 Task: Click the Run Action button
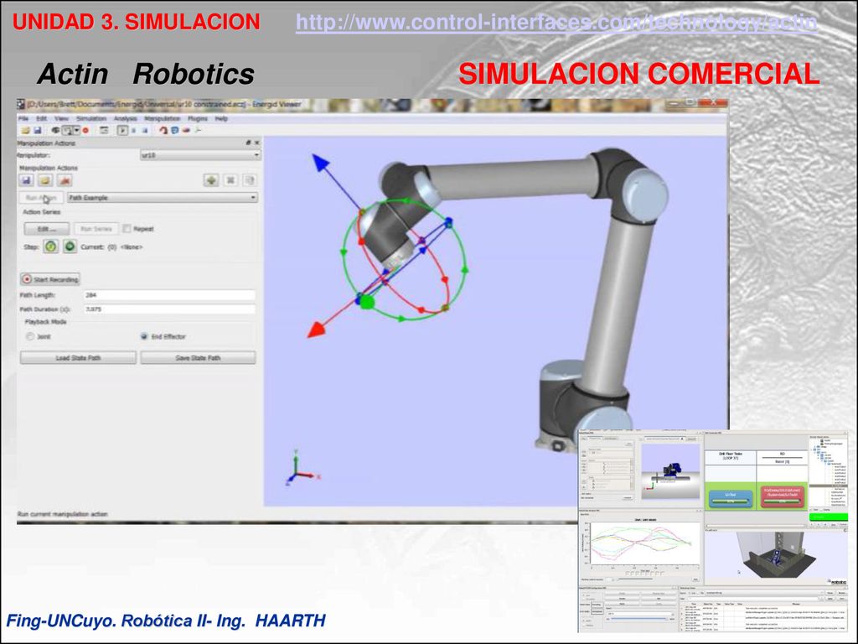click(42, 198)
